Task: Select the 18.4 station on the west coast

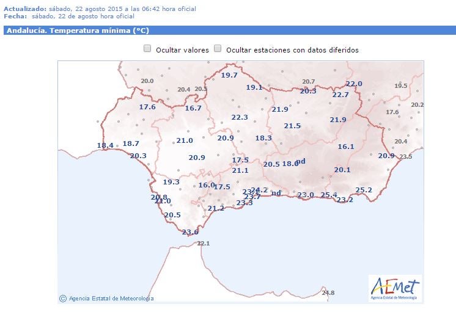Action: [x=105, y=145]
